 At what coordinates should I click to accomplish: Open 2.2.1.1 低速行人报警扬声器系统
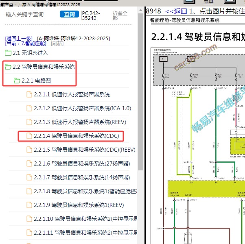pyautogui.click(x=72, y=94)
